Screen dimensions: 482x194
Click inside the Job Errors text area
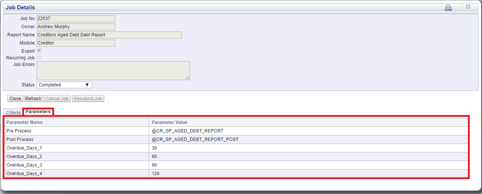[113, 70]
